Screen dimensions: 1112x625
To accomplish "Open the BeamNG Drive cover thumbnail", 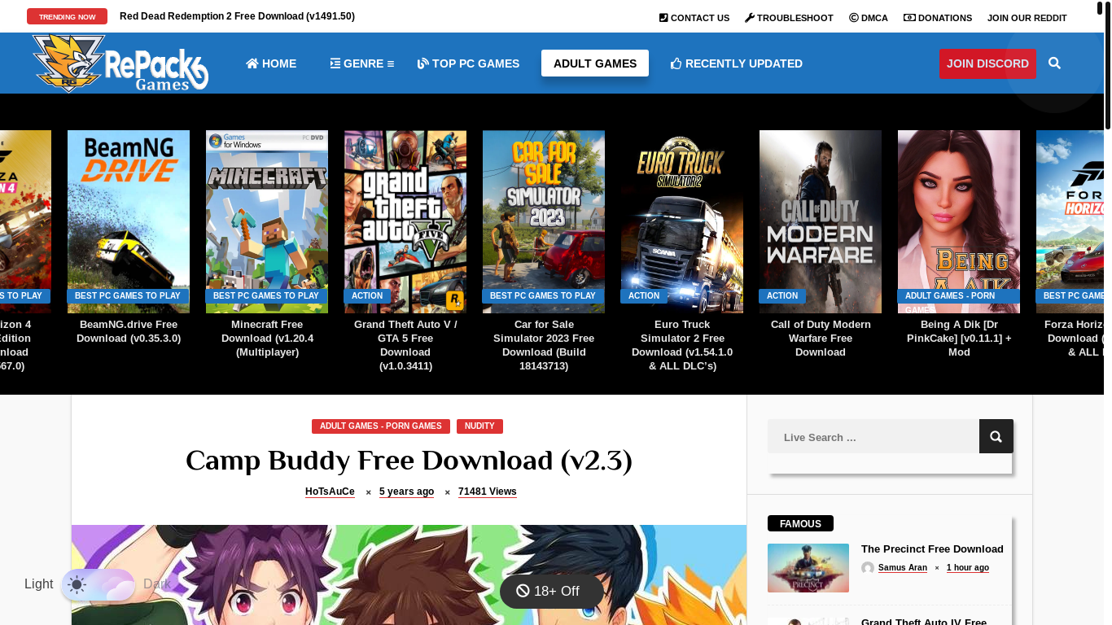I will (129, 221).
